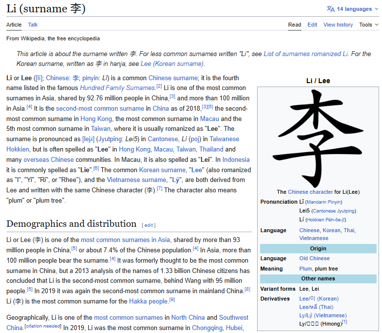Click the Hong Kong link after 'surname in'

click(x=96, y=119)
